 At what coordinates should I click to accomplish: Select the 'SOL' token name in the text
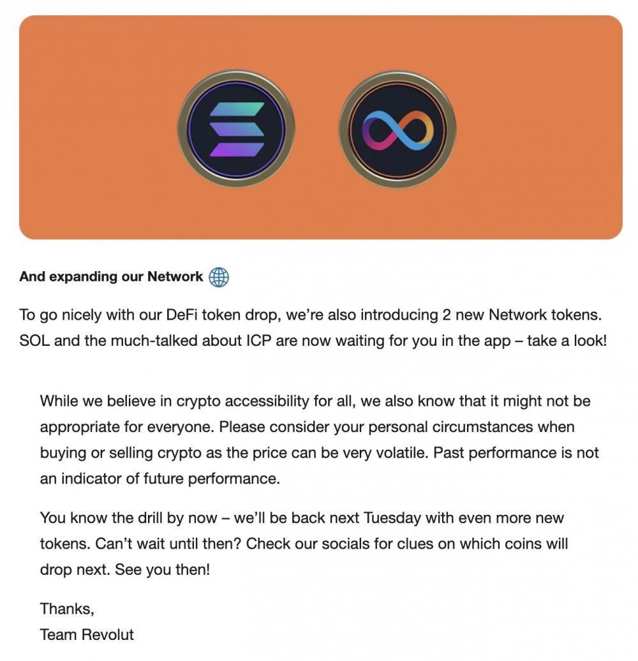coord(34,341)
